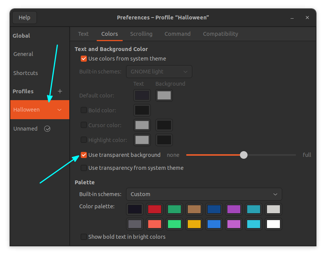Enable the Highlight color checkbox

pos(83,140)
